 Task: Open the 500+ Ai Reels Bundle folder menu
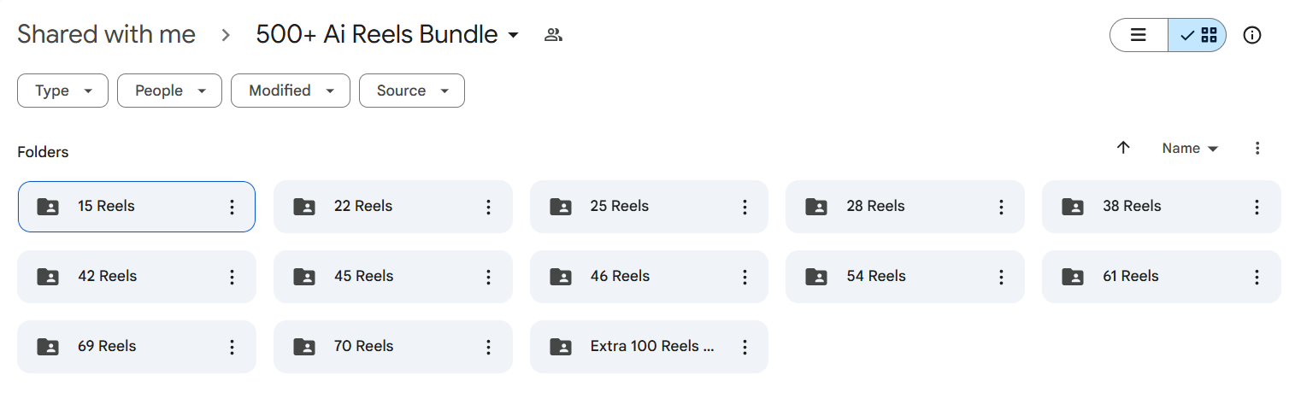(x=387, y=34)
